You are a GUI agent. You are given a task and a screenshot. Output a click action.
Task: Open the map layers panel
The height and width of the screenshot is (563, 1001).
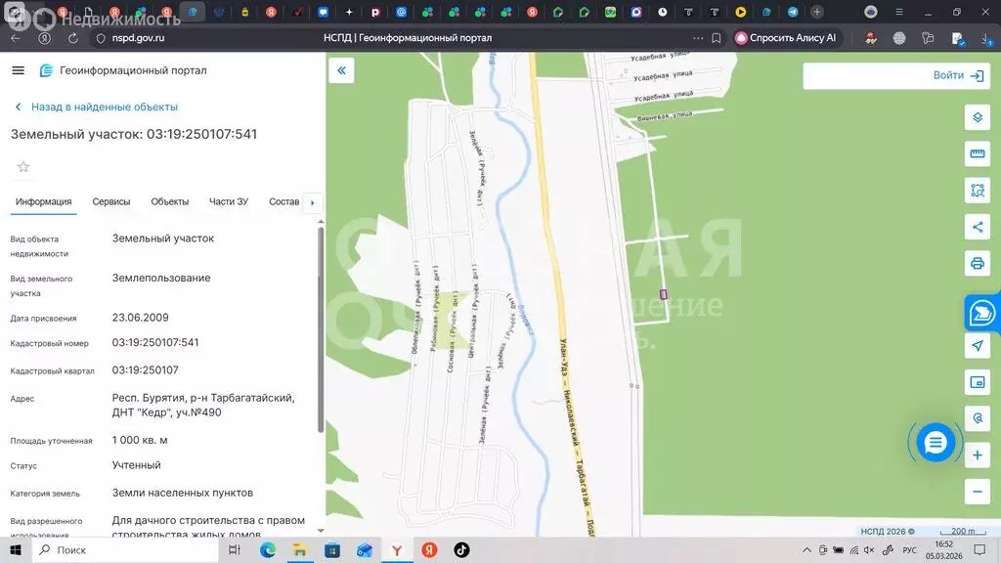[977, 117]
